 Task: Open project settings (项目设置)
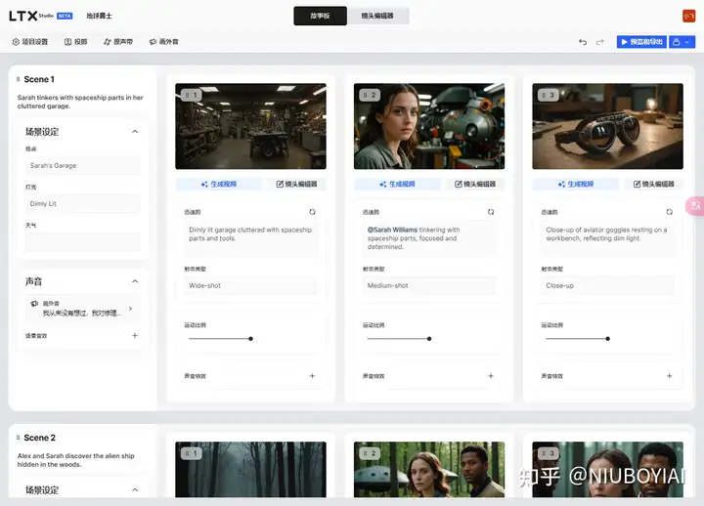pyautogui.click(x=29, y=42)
